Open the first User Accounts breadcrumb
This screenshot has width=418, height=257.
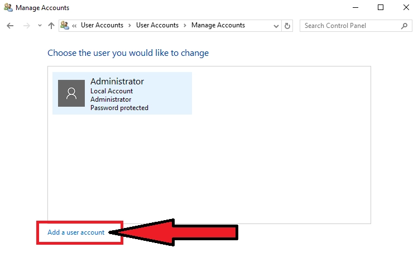[102, 25]
